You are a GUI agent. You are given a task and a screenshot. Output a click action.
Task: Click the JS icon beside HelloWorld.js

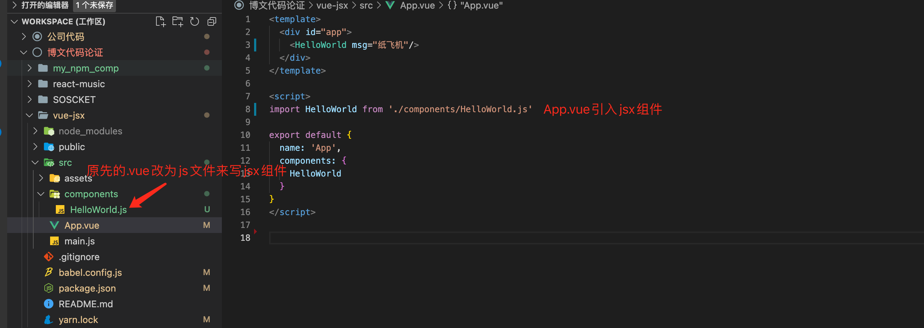tap(60, 209)
